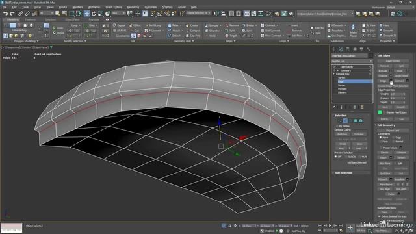Open the Rendering menu
Image resolution: width=416 pixels, height=234 pixels.
click(x=133, y=7)
